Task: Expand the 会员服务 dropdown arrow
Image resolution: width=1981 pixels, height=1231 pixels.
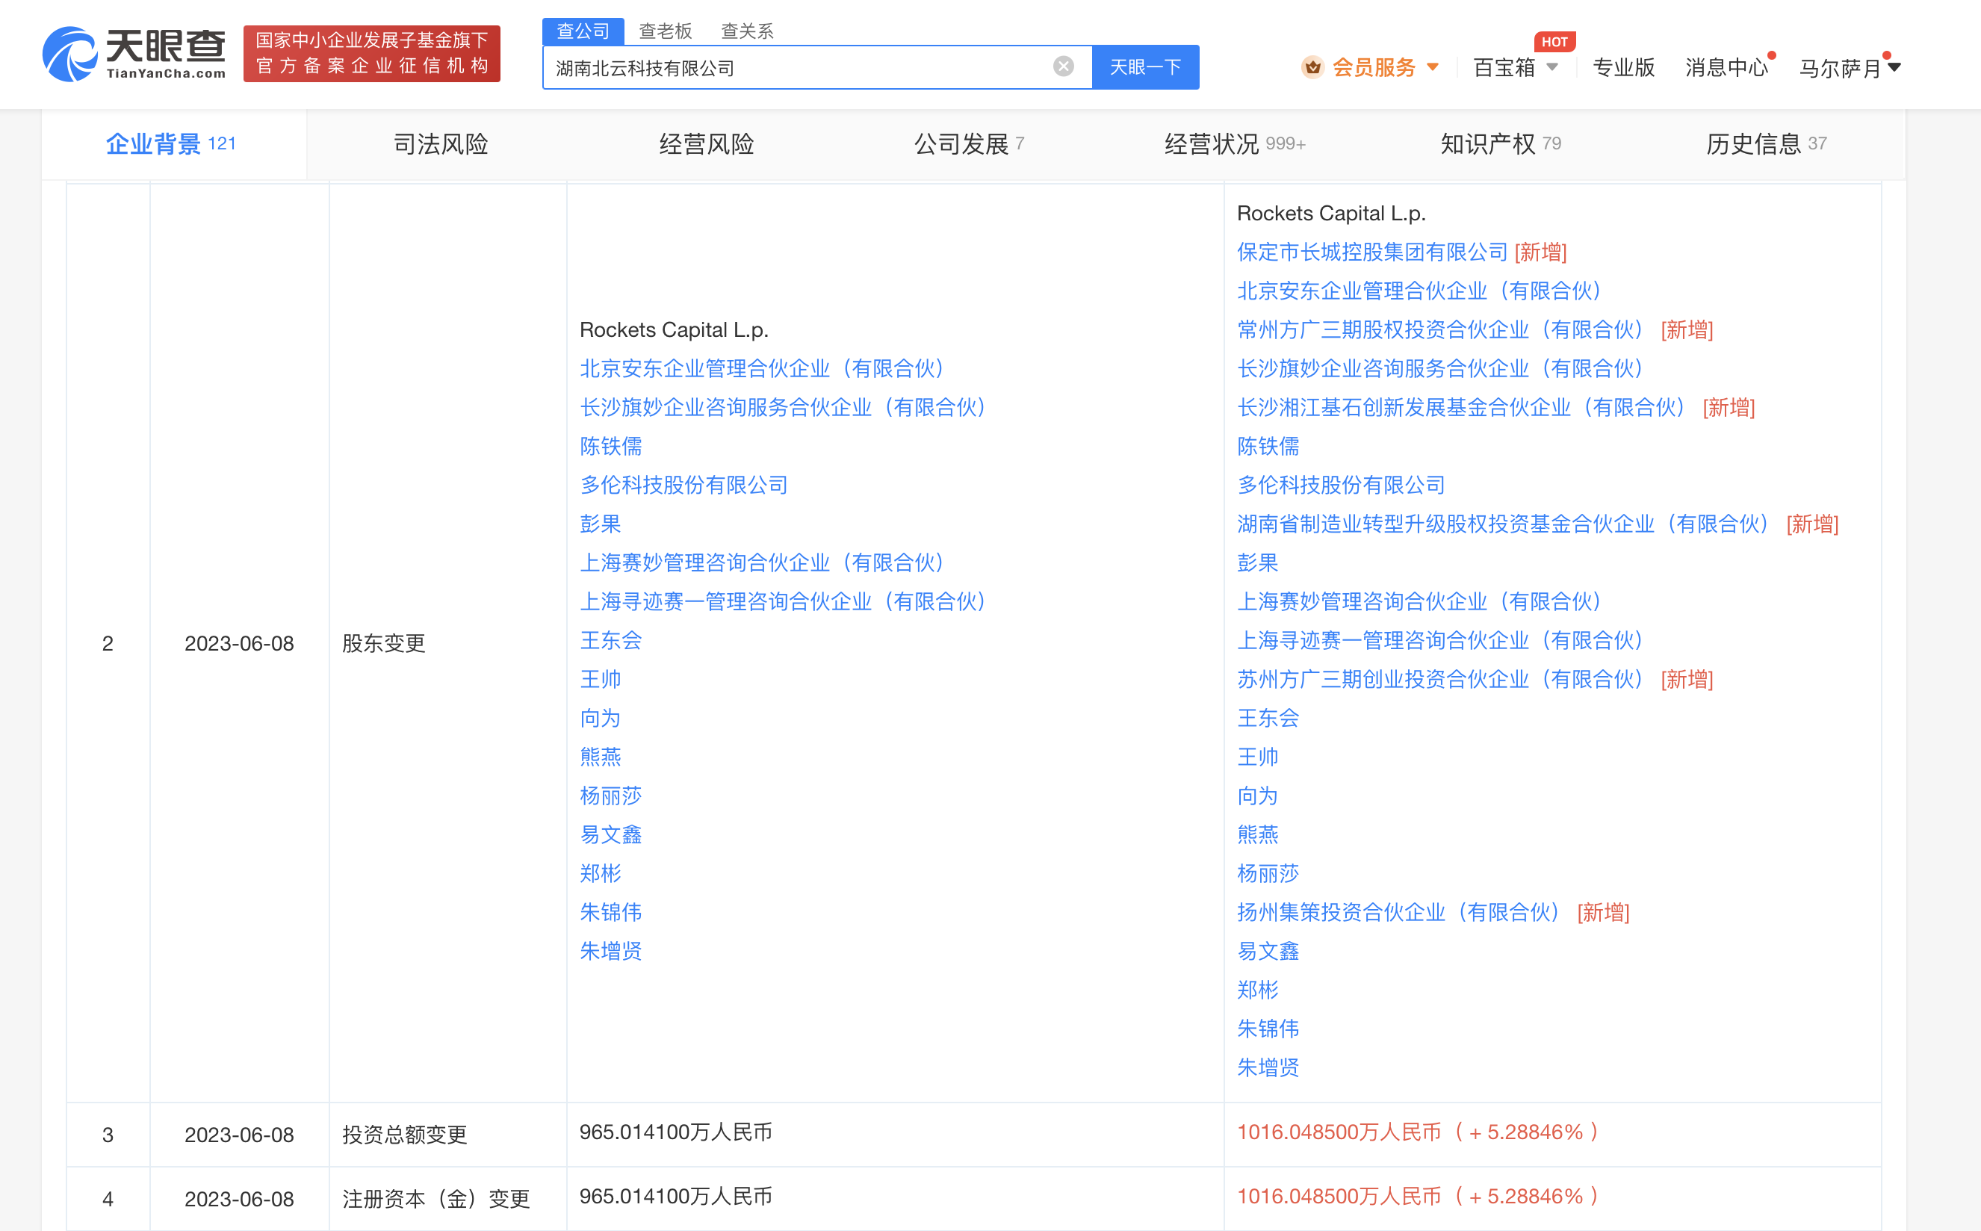Action: 1433,67
